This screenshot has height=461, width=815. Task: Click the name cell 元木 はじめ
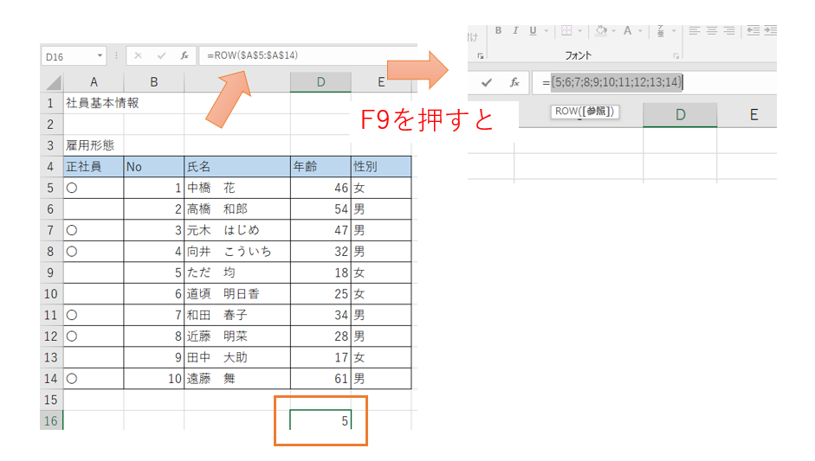point(237,230)
